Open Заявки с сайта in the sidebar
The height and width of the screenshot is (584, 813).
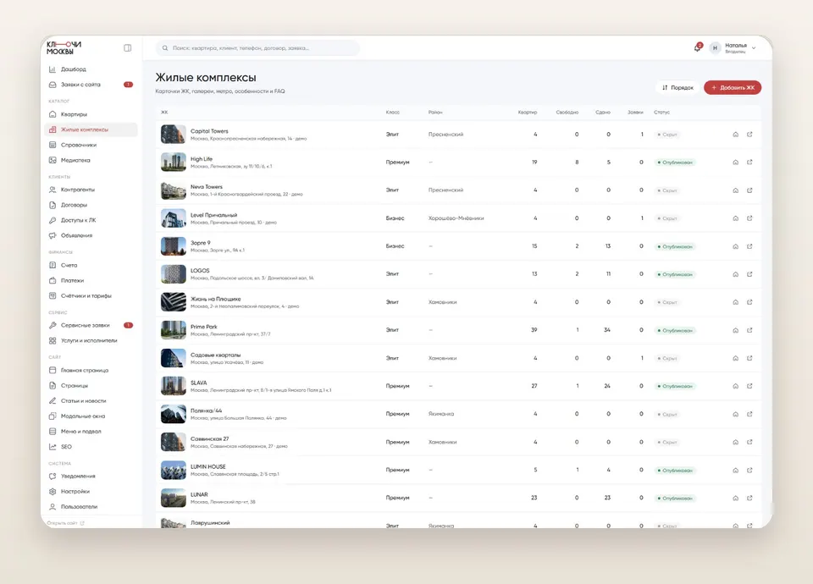91,85
